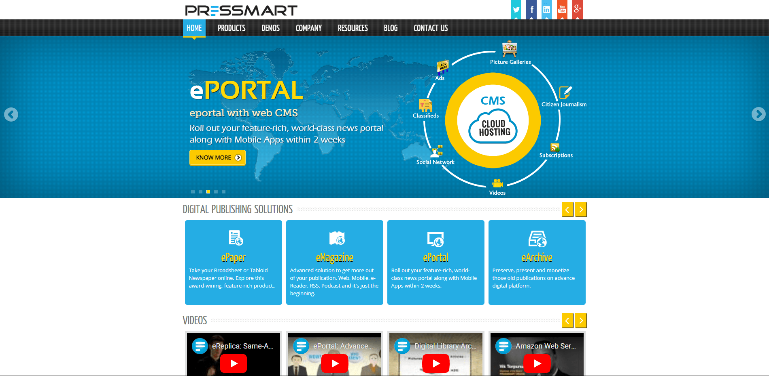This screenshot has height=376, width=769.
Task: Advance the Videos carousel with the right arrow
Action: click(x=581, y=320)
